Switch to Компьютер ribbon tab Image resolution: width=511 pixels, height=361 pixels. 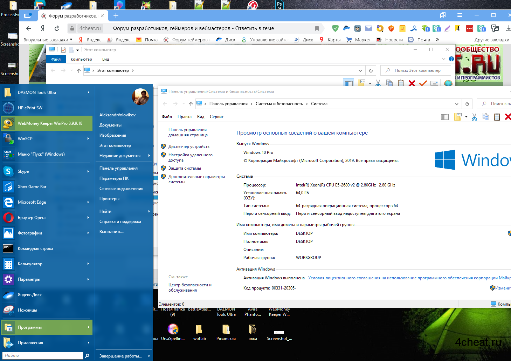81,59
